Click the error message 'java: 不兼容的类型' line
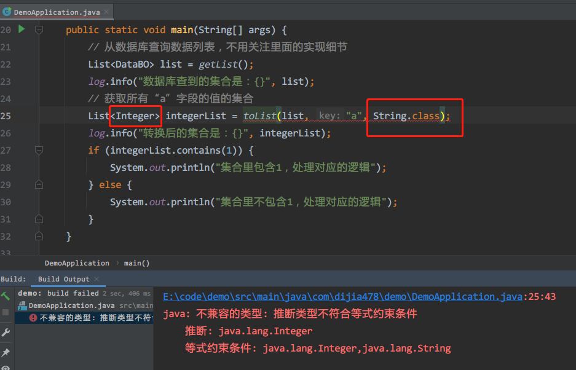The height and width of the screenshot is (370, 576). coord(290,314)
